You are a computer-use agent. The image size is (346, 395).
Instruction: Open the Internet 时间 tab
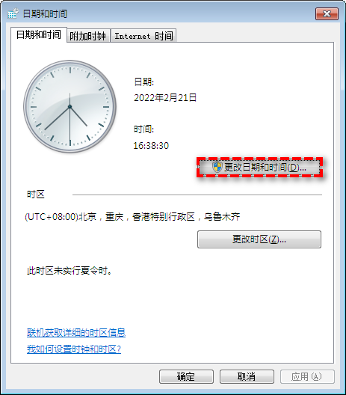143,36
